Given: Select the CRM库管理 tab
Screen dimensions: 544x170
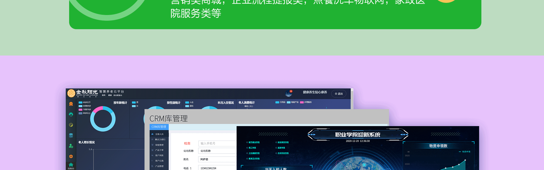Looking at the screenshot, I should pyautogui.click(x=159, y=127).
